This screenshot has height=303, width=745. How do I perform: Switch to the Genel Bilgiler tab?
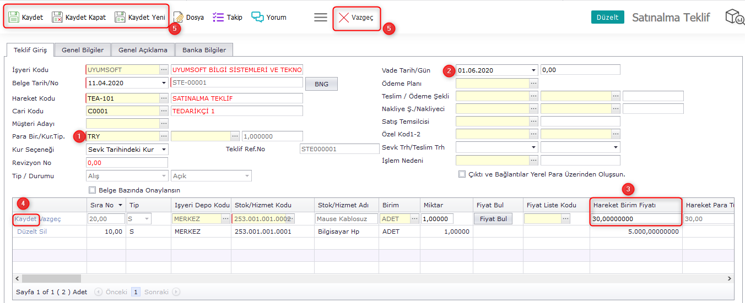83,50
